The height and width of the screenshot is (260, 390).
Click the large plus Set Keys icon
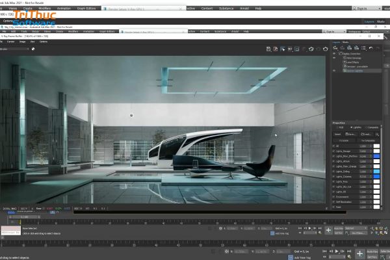(x=359, y=253)
